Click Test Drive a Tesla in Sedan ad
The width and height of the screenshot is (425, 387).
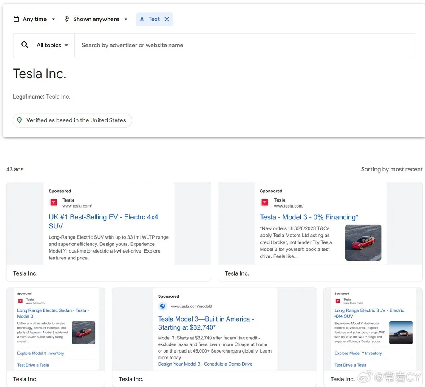[33, 365]
